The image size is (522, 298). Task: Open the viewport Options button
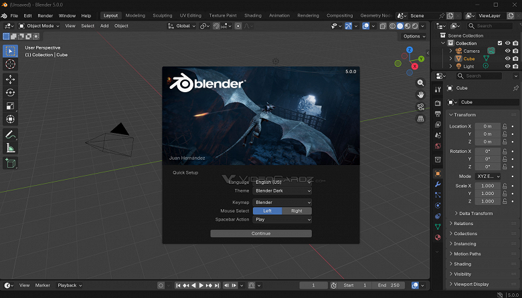click(413, 36)
